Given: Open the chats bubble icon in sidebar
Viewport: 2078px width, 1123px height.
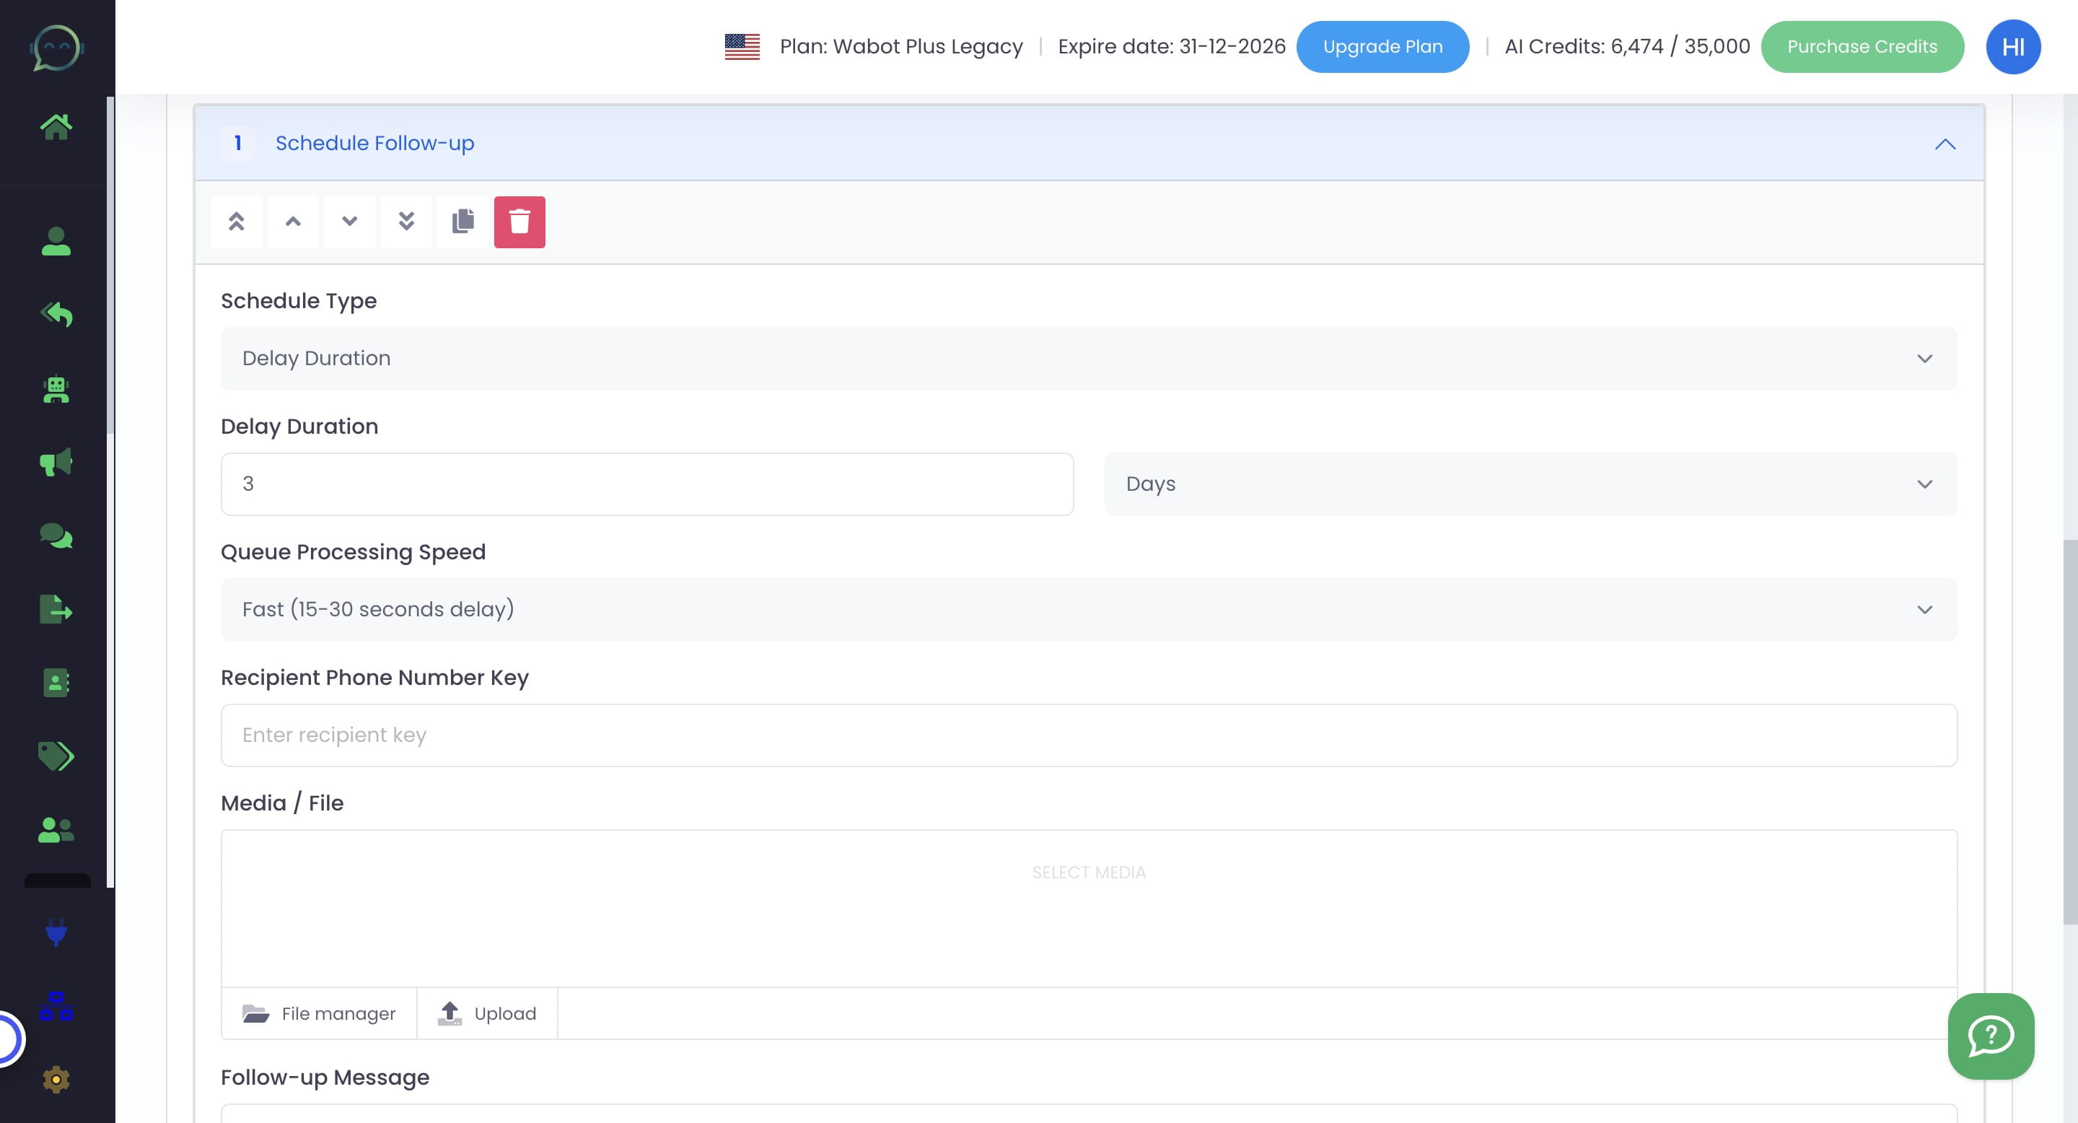Looking at the screenshot, I should click(55, 536).
